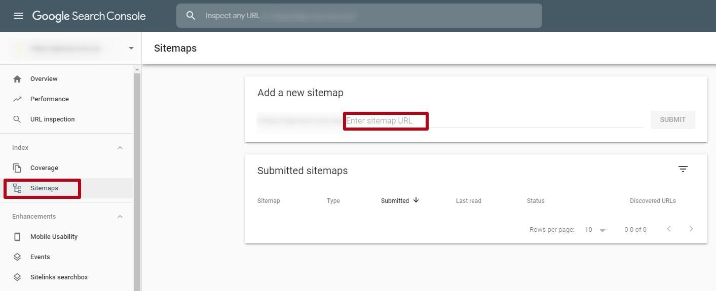The image size is (716, 291).
Task: Click the Index section label
Action: (20, 148)
